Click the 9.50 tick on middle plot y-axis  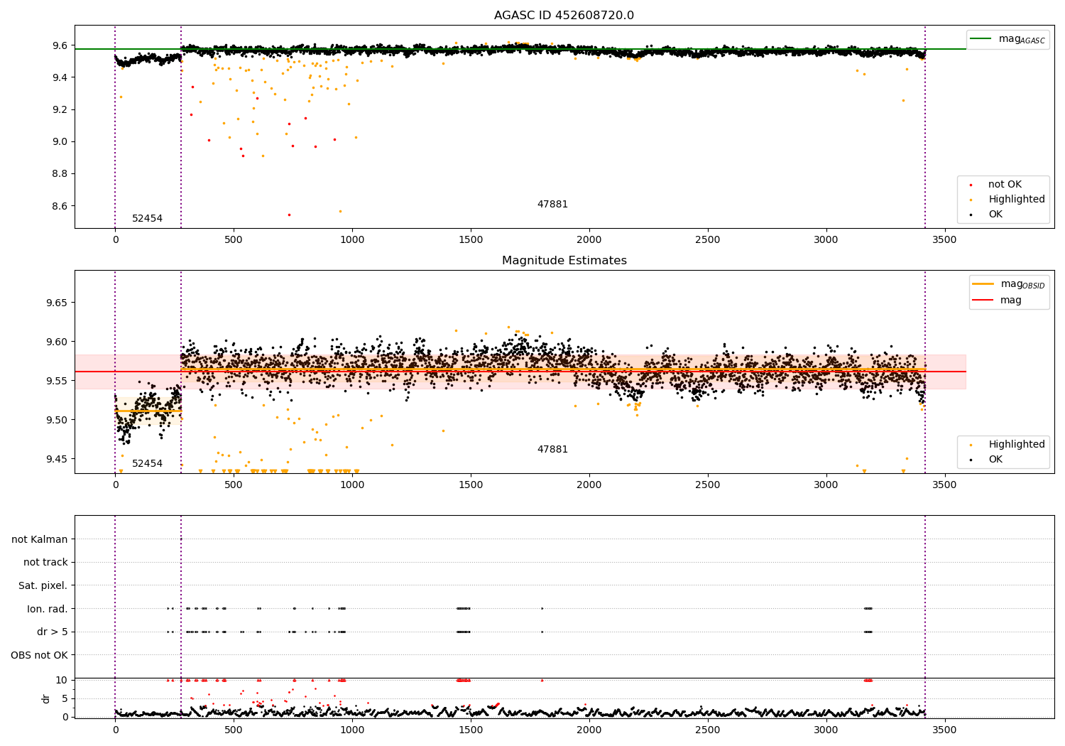coord(57,420)
